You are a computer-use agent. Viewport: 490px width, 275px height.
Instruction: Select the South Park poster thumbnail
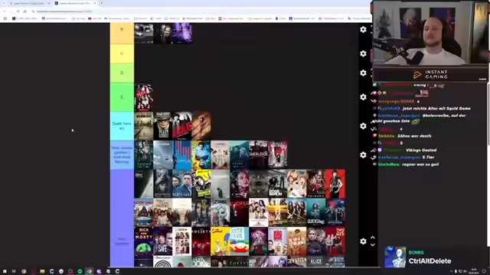click(x=240, y=241)
